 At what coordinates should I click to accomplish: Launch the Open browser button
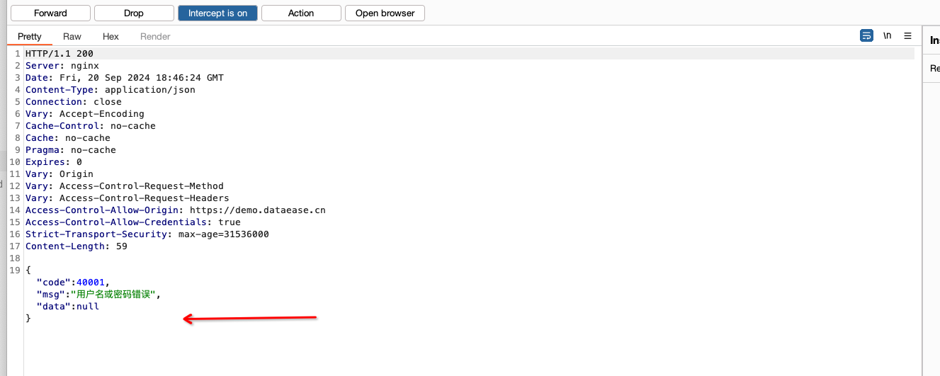point(385,13)
